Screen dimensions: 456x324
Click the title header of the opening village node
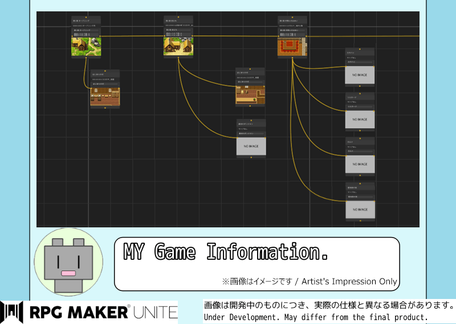tap(86, 19)
